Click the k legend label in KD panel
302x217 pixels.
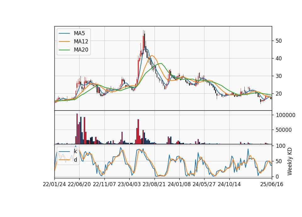pyautogui.click(x=75, y=151)
